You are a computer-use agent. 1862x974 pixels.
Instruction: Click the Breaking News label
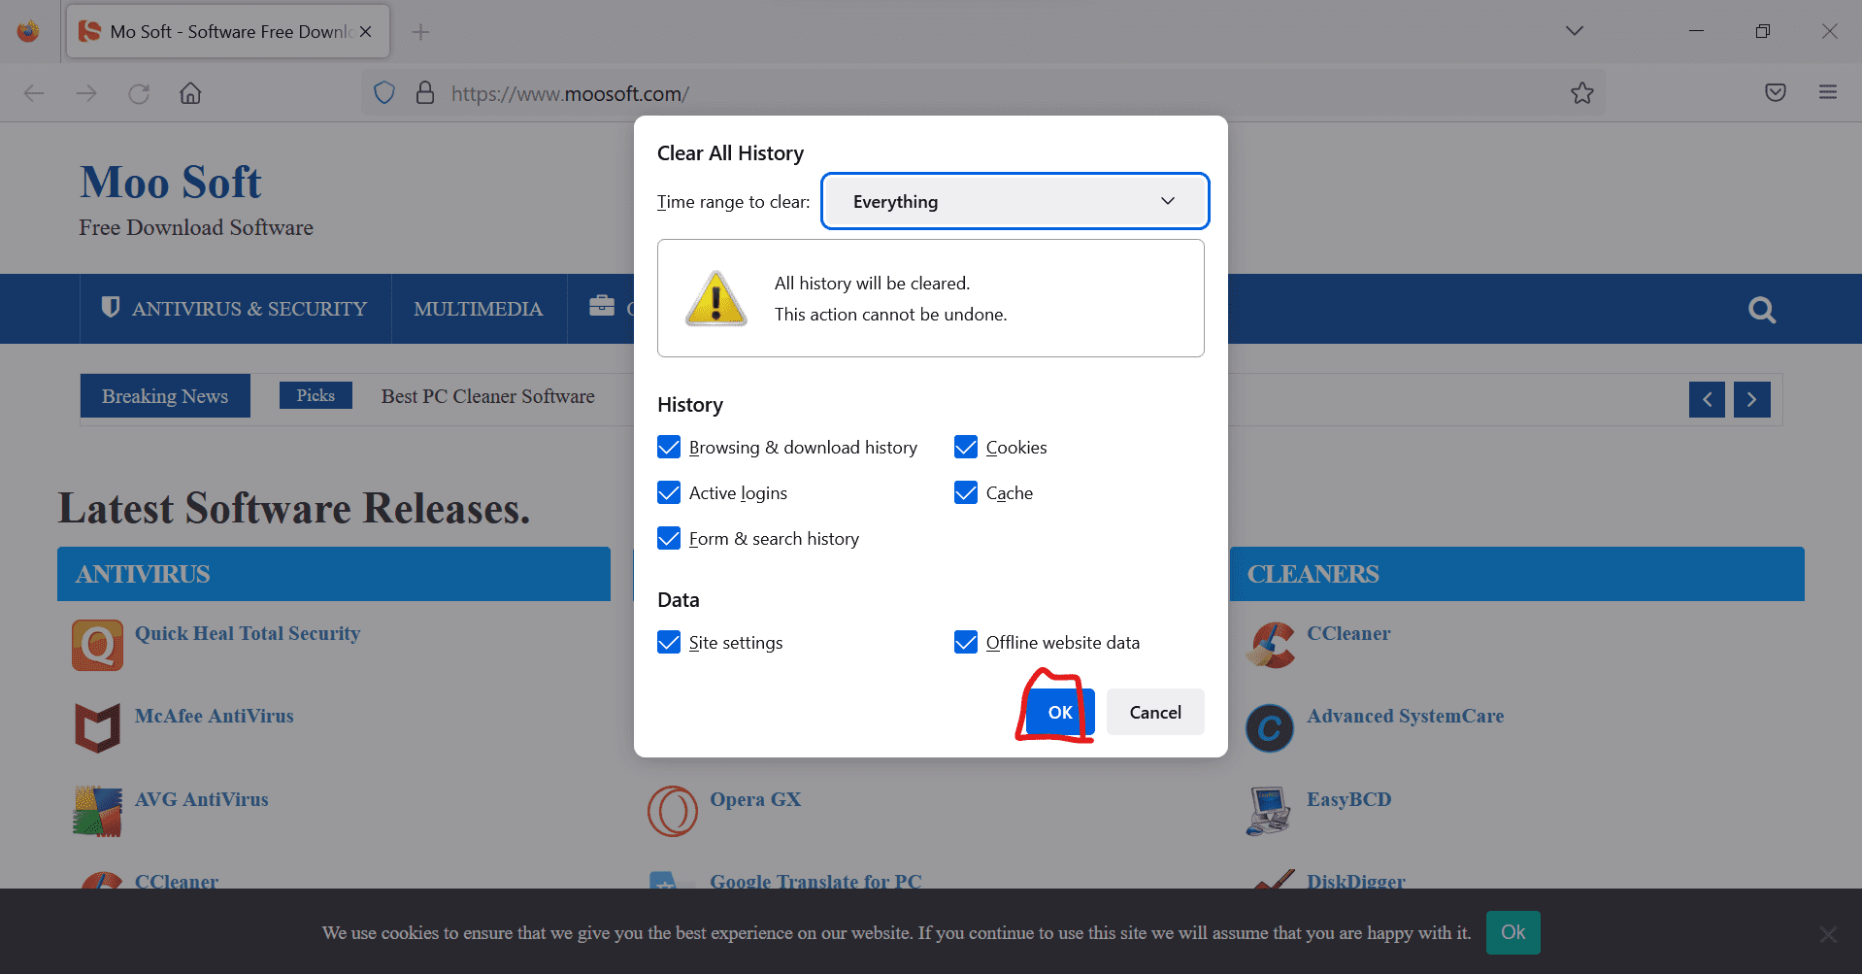[x=165, y=396]
